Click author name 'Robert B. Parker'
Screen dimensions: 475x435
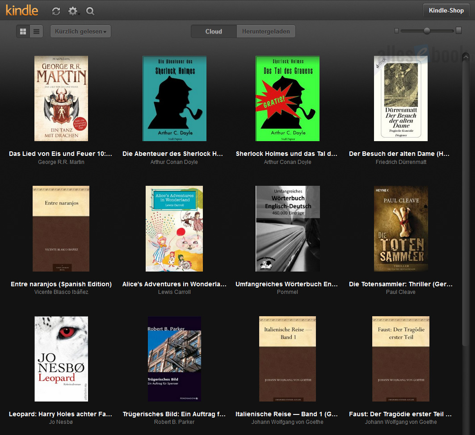click(x=174, y=422)
